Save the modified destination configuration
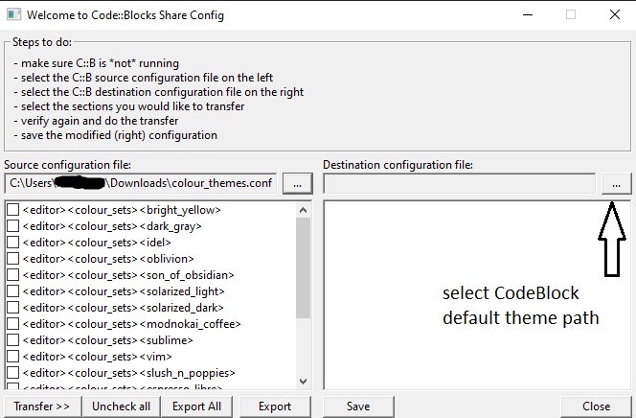The width and height of the screenshot is (636, 418). [358, 406]
